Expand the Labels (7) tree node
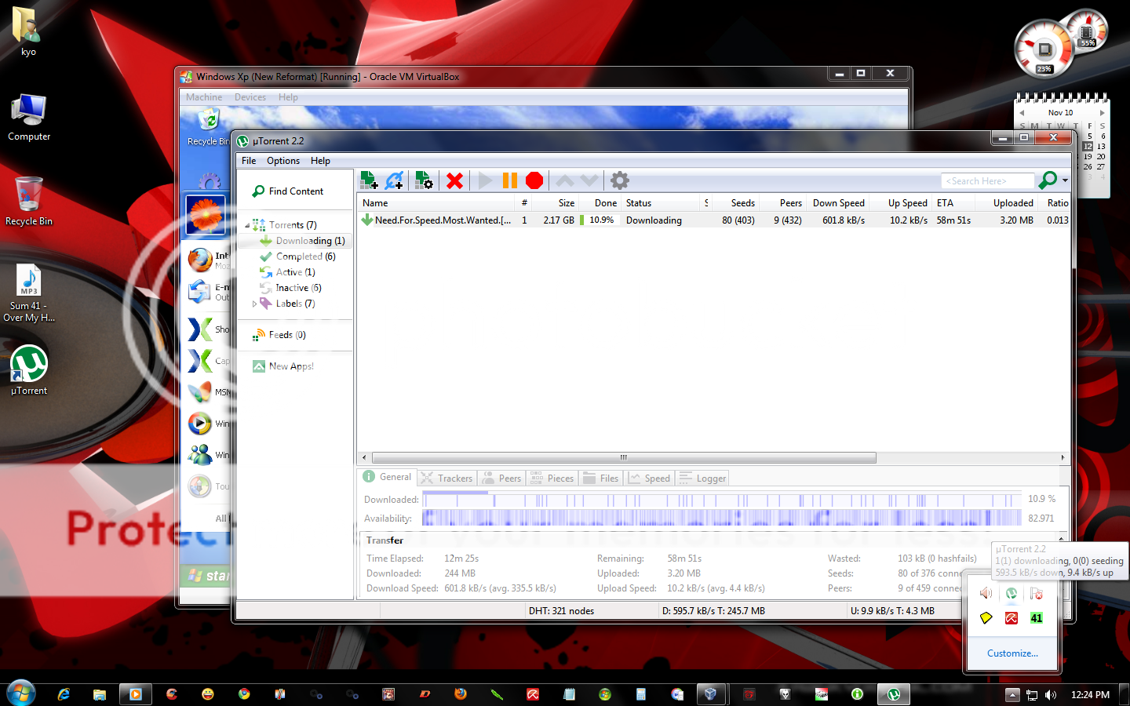The width and height of the screenshot is (1130, 706). [254, 304]
